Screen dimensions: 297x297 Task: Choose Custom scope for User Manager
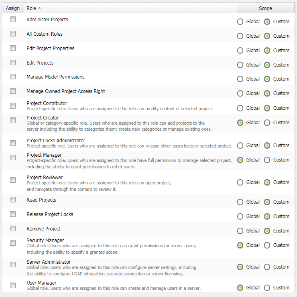[x=267, y=288]
